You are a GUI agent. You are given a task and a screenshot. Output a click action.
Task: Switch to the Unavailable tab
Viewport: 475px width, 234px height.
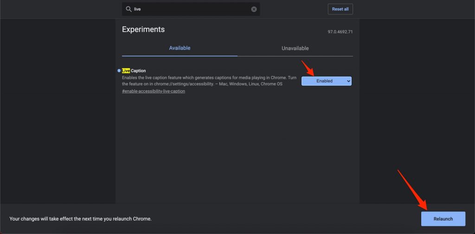295,48
